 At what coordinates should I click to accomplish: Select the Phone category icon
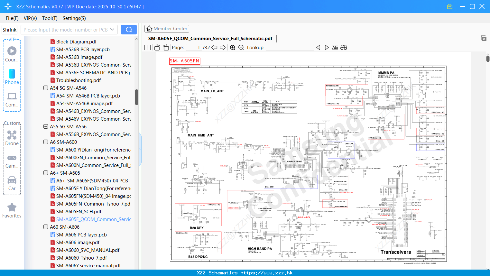point(12,77)
